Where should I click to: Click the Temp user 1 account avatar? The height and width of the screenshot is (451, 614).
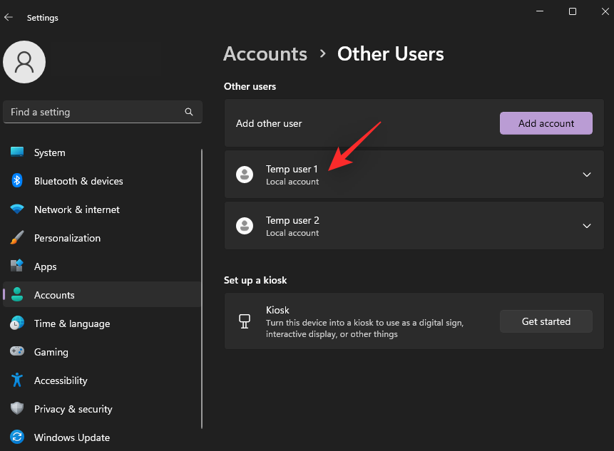[245, 174]
